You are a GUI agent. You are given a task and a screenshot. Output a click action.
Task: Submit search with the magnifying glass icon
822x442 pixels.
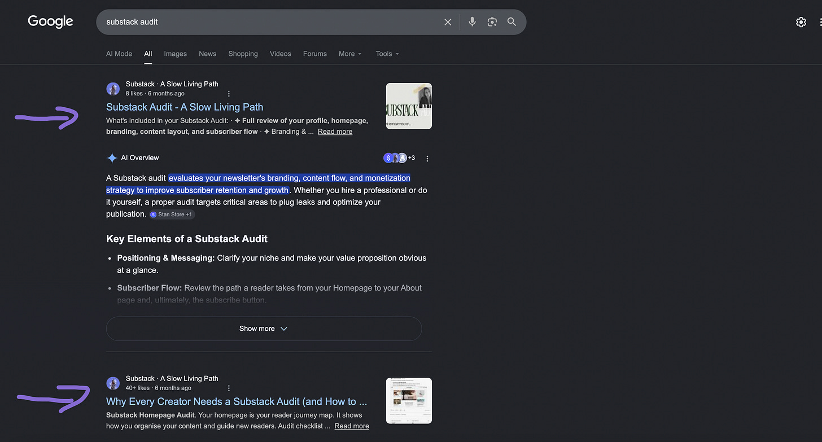[x=511, y=22]
